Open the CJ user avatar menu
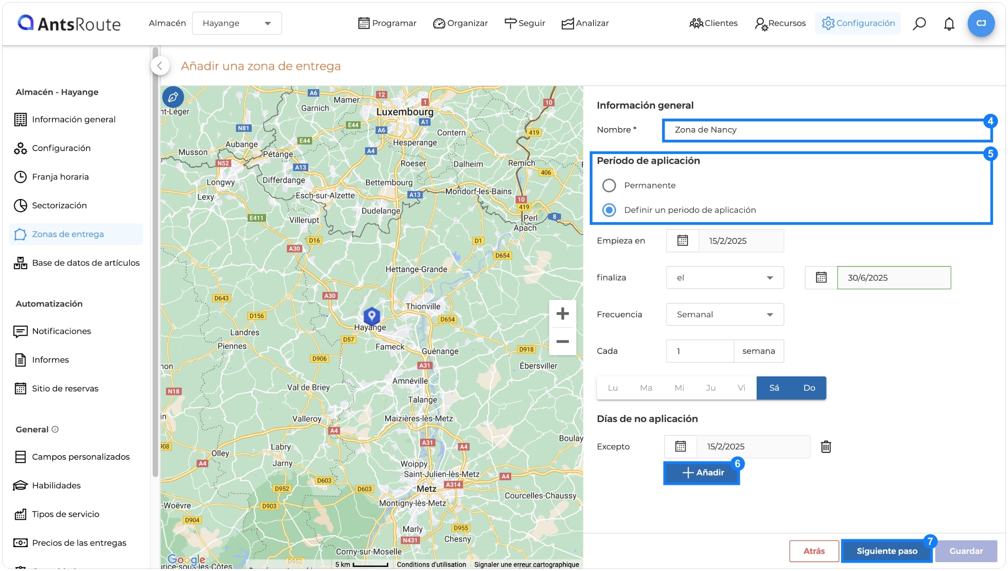Viewport: 1008px width, 571px height. tap(981, 23)
